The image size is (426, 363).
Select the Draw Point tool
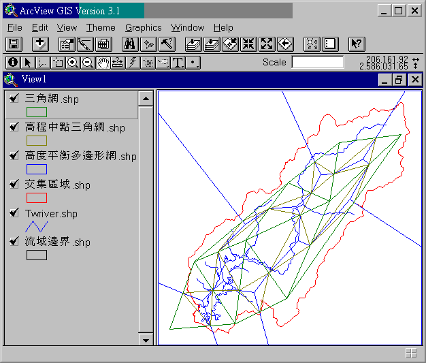pyautogui.click(x=193, y=63)
